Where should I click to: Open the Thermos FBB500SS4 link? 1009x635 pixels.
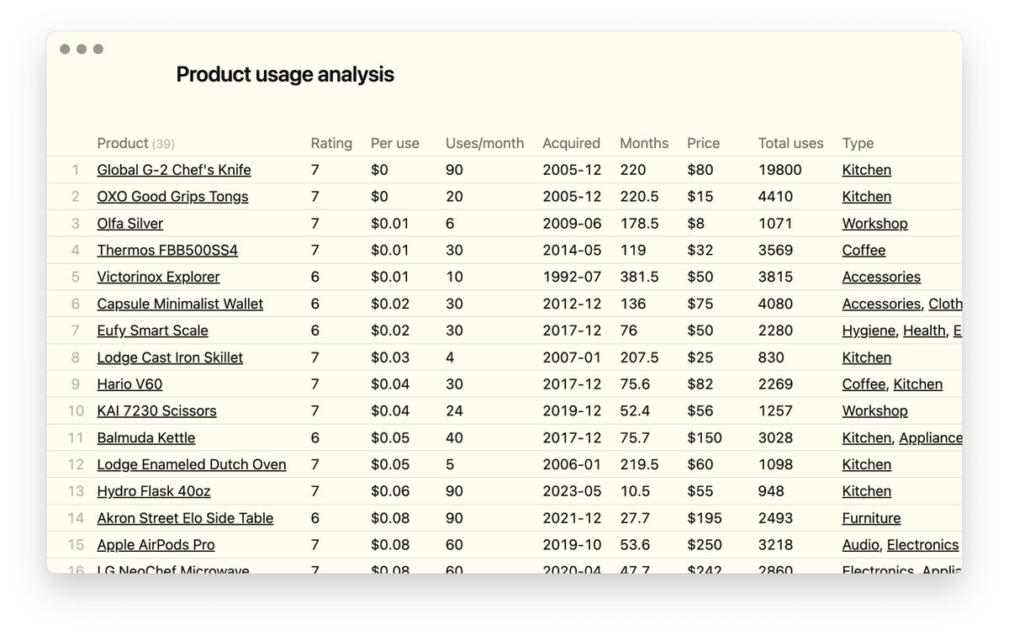pos(167,251)
